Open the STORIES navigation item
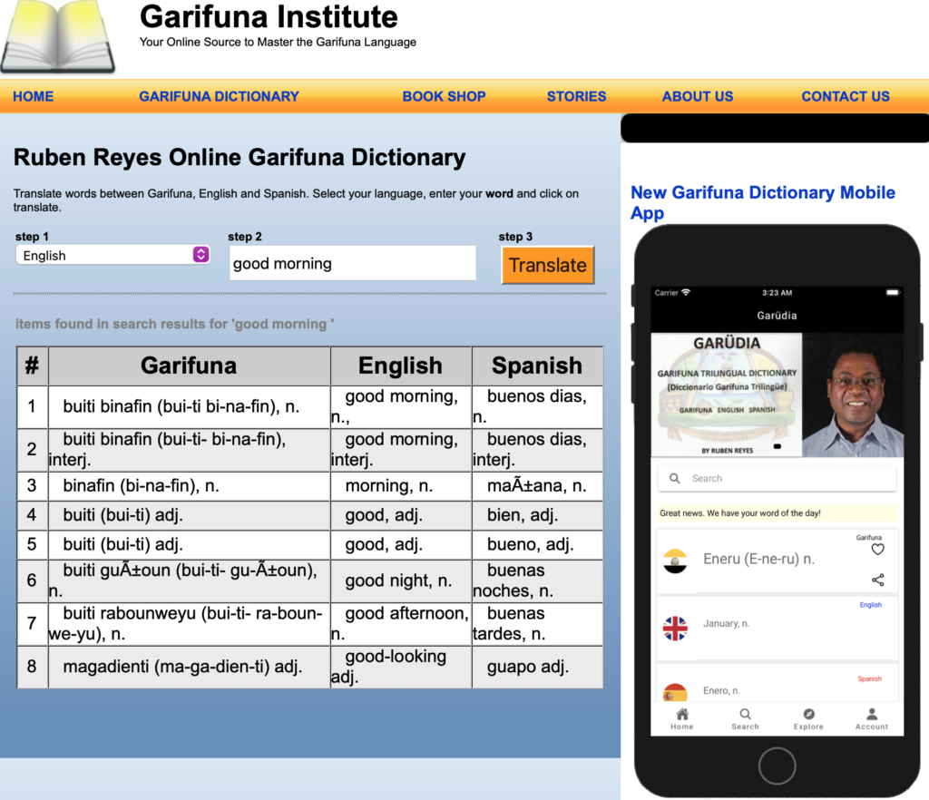Screen dimensions: 929x800 576,96
